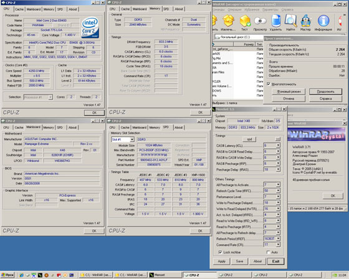Switch to Cache tab in CPU-Z processor window

tap(19, 9)
